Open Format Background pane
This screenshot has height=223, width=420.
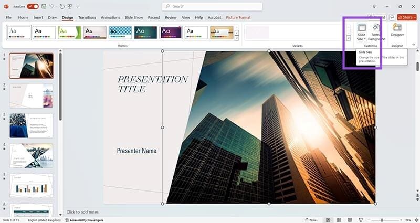point(376,32)
